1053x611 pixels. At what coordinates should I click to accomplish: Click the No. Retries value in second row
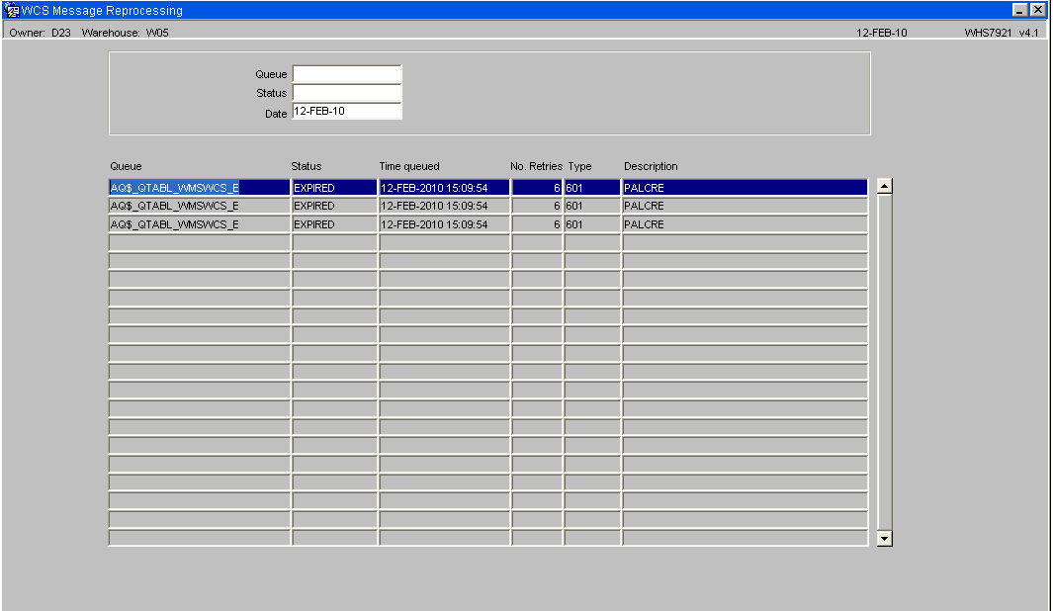tap(537, 206)
